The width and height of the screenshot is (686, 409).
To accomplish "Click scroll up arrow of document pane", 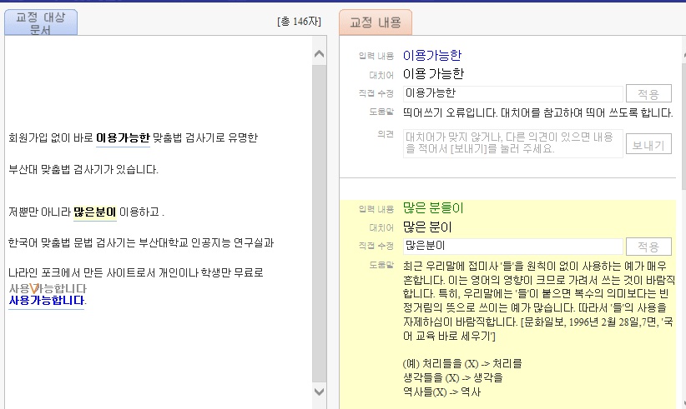I will 320,54.
